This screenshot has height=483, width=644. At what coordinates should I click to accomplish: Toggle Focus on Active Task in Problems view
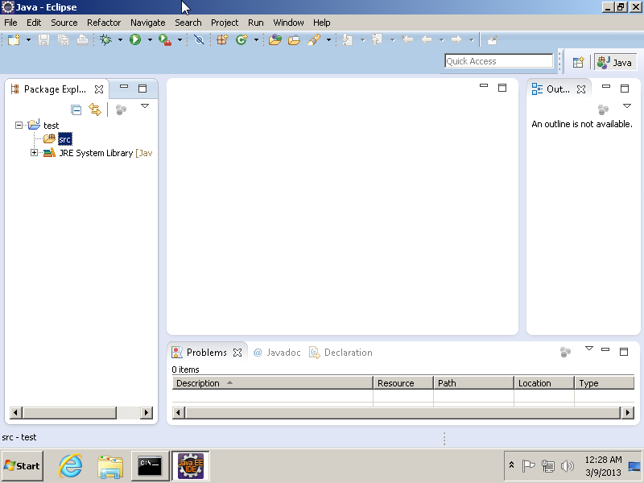pos(566,352)
